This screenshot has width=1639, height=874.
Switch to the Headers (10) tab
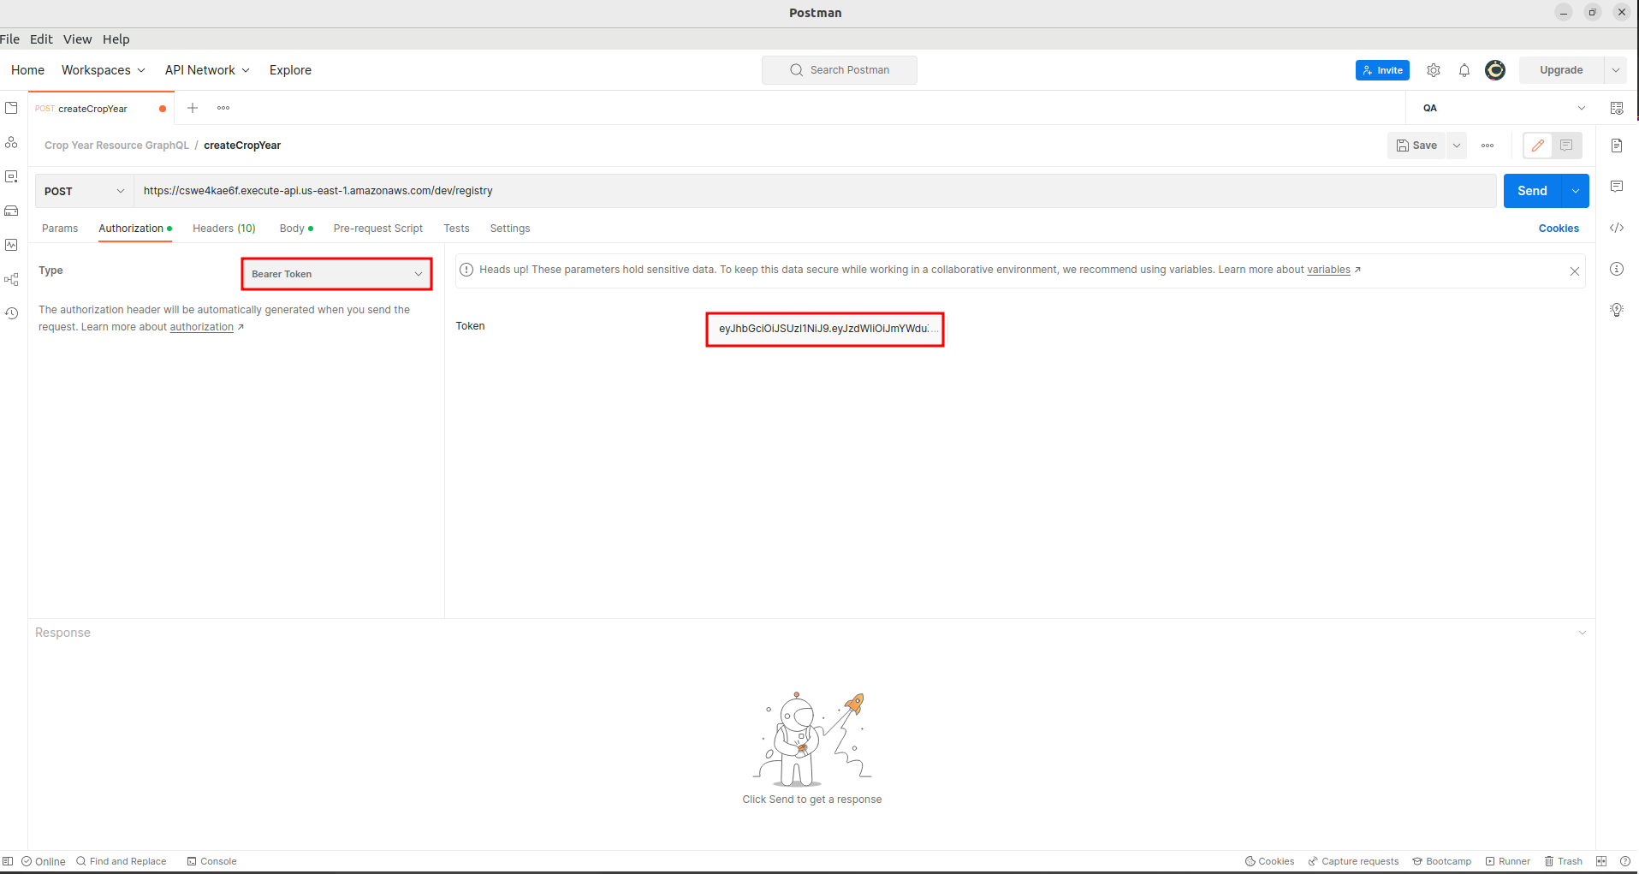(x=224, y=229)
